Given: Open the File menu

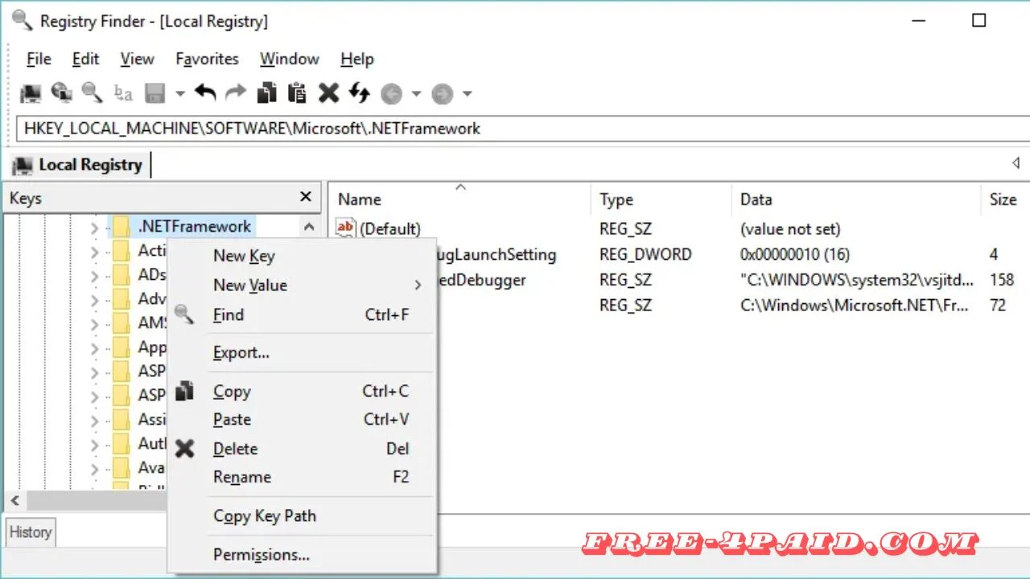Looking at the screenshot, I should tap(39, 59).
